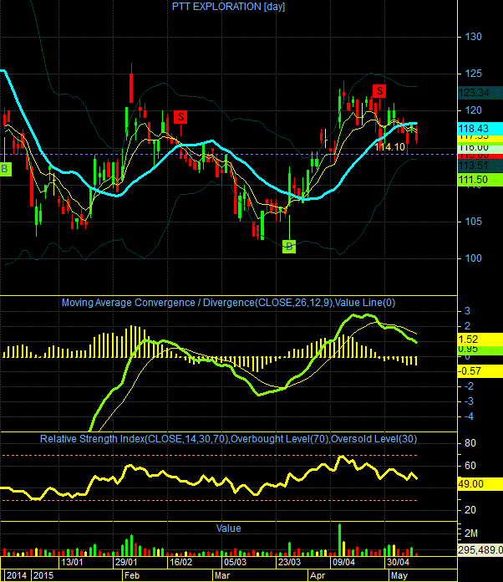Click the 05/03 date label
503x582 pixels.
pyautogui.click(x=235, y=562)
